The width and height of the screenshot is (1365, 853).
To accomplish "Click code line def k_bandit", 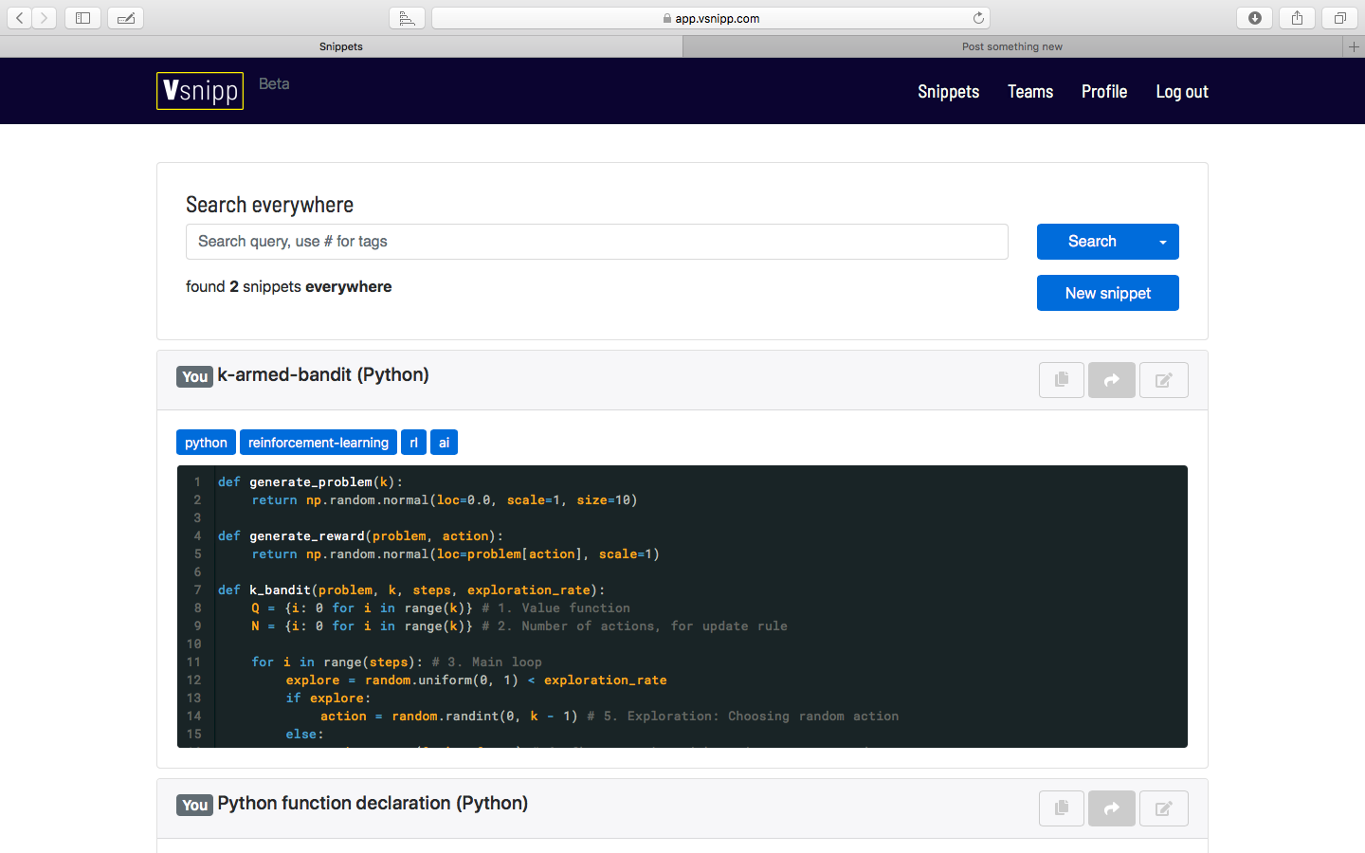I will coord(411,590).
